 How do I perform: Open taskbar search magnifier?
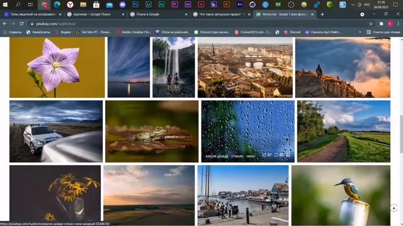pyautogui.click(x=18, y=4)
